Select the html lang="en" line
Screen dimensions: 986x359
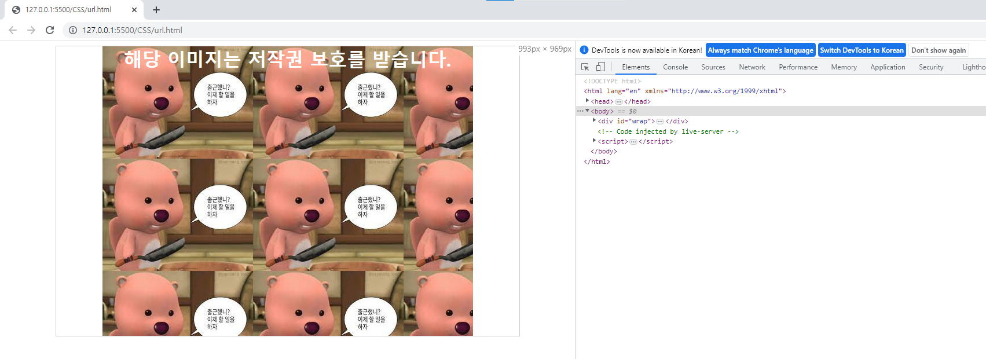(685, 91)
